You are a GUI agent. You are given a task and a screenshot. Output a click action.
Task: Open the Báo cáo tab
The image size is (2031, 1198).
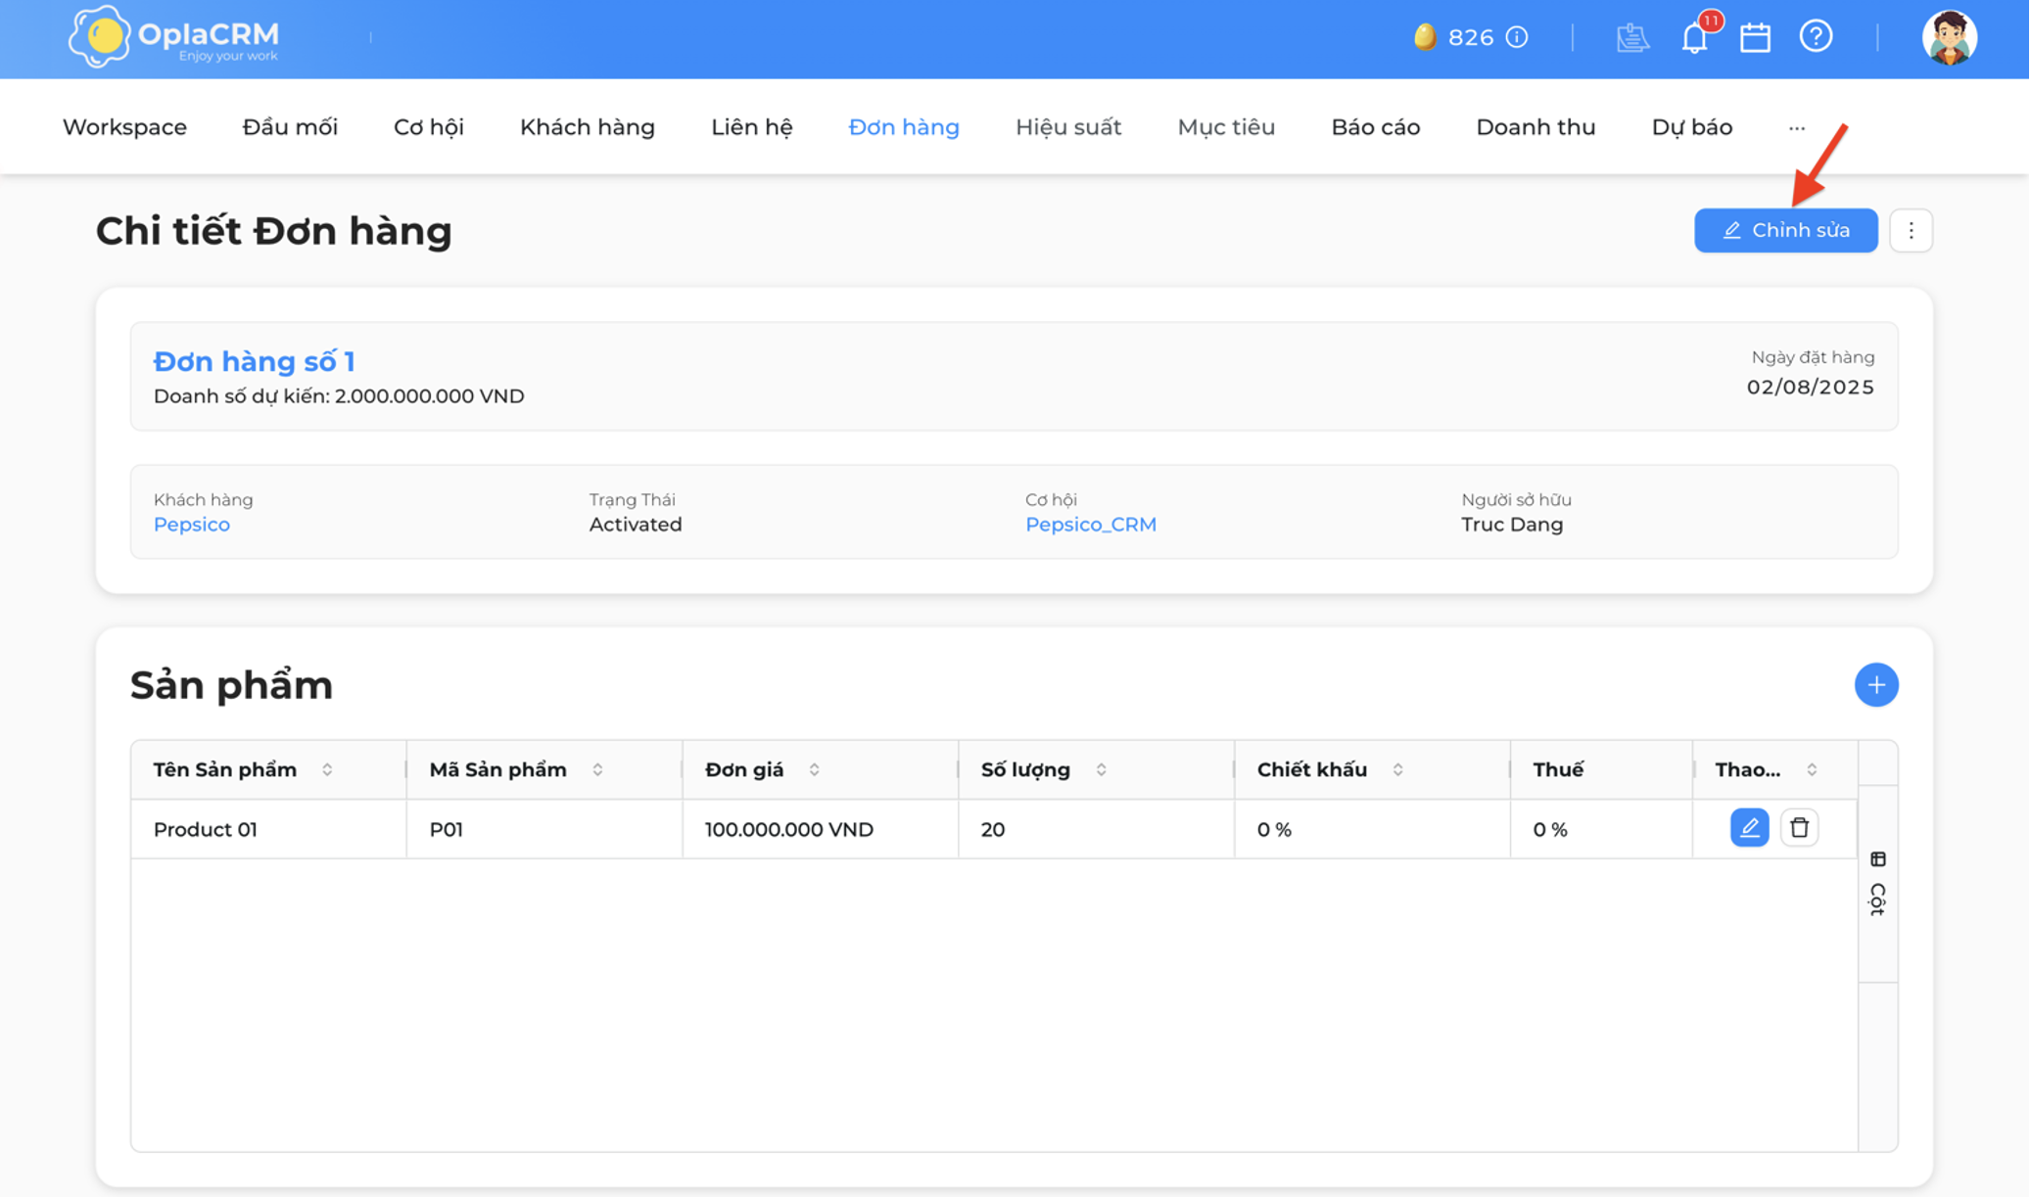[1375, 127]
